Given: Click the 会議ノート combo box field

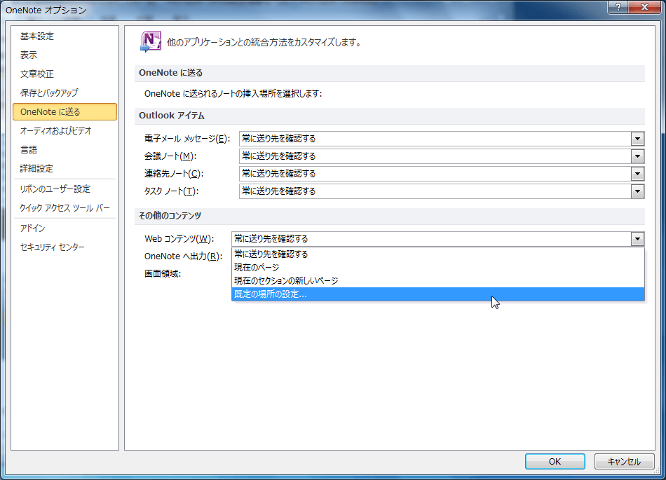Looking at the screenshot, I should (442, 156).
